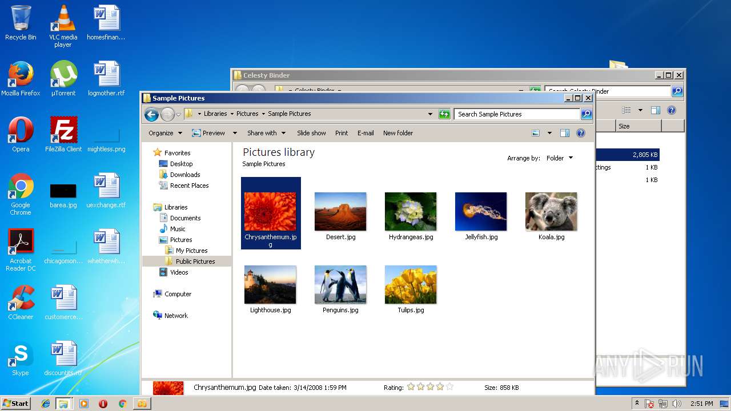
Task: Open Recent Places in navigation pane
Action: 189,186
